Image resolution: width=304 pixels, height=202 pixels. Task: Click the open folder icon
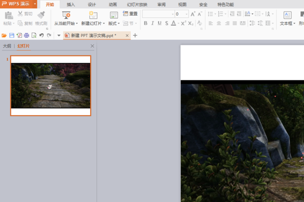pos(4,35)
